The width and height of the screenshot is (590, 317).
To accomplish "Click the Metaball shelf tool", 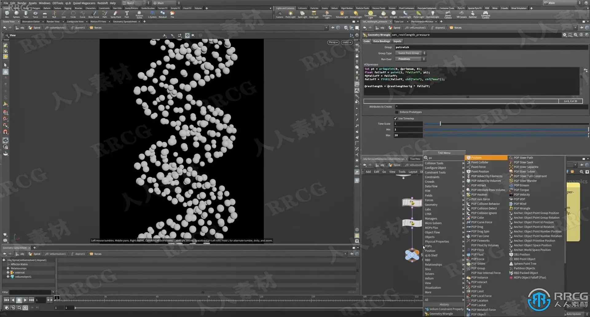I will click(x=163, y=14).
